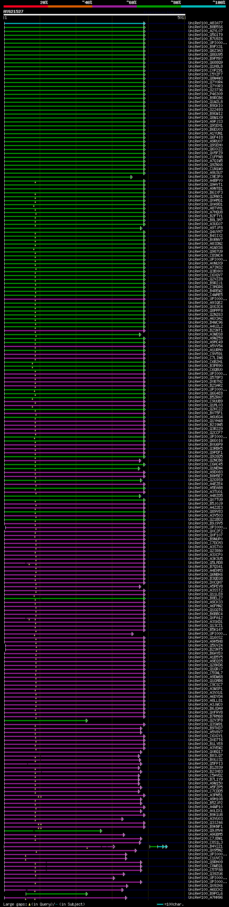Select hit label UniRef100_A1YUN1
The image size is (229, 907).
pos(205,134)
